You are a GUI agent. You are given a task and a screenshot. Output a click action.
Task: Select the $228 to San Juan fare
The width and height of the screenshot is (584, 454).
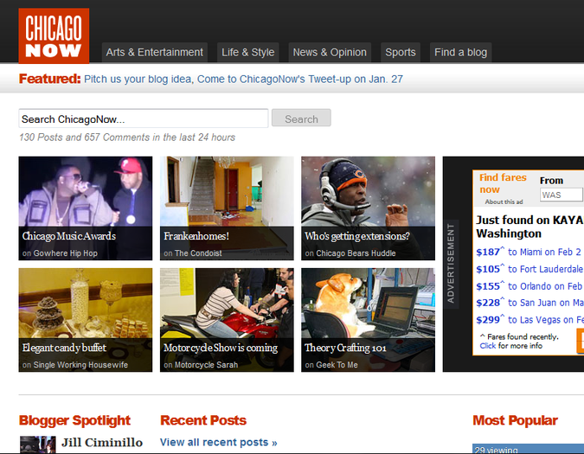click(529, 303)
